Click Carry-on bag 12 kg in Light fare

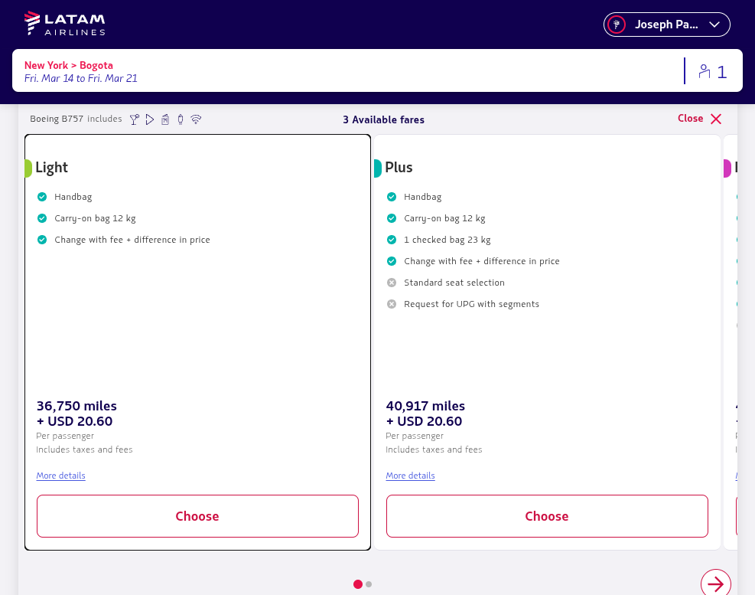coord(95,218)
